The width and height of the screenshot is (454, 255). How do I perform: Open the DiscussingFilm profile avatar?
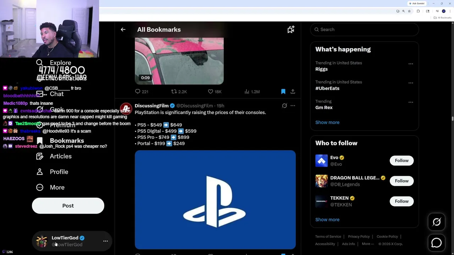point(126,109)
